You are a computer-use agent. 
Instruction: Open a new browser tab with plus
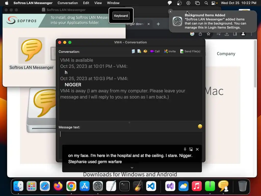158,24
